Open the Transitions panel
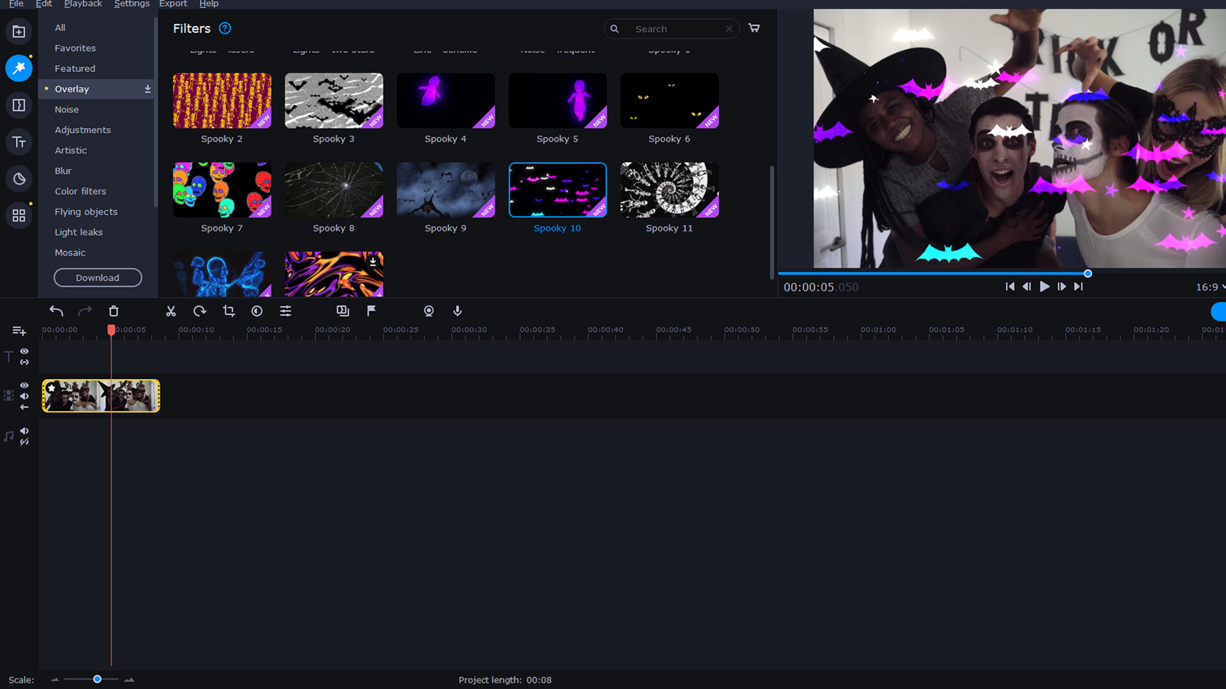 (x=19, y=105)
